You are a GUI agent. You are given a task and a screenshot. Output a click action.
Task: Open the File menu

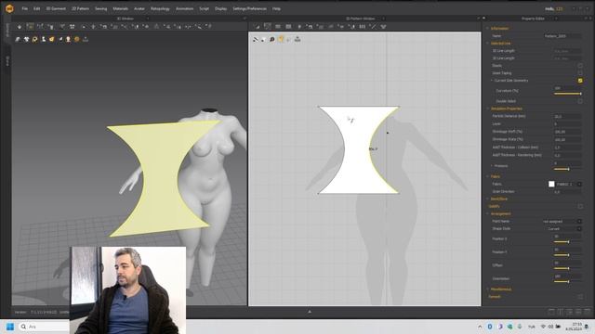pyautogui.click(x=25, y=8)
